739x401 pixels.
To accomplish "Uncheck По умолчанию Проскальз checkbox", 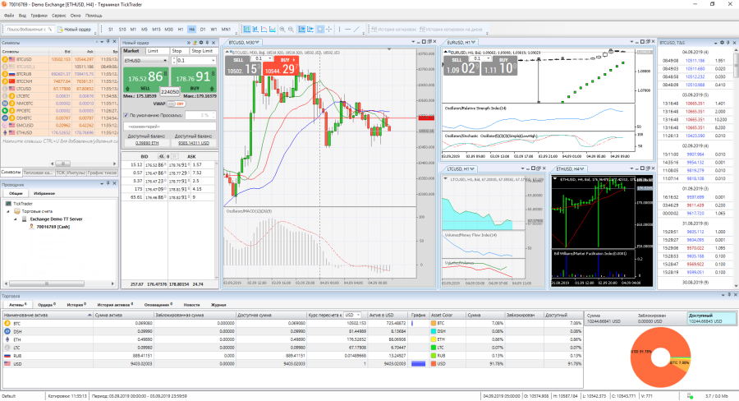I will pos(126,115).
